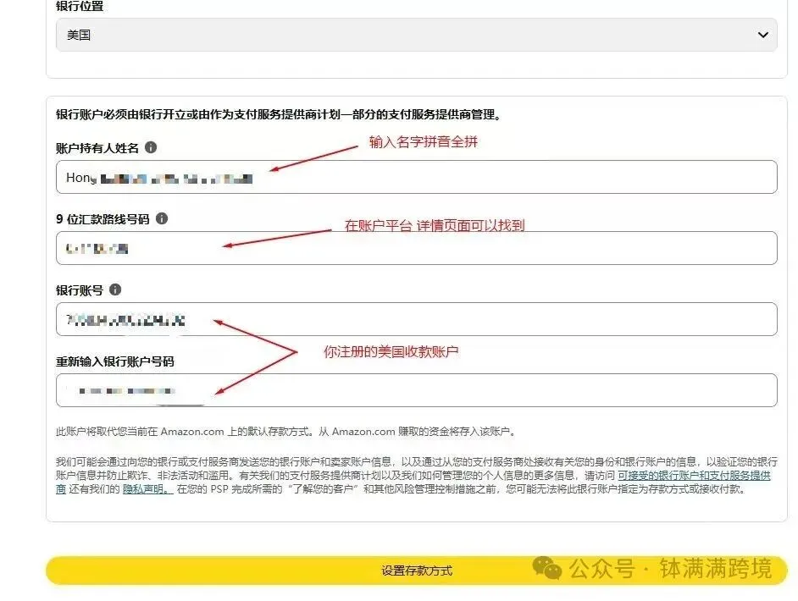Click the 设置存款方式 yellow button
Screen dimensions: 798x601
[x=415, y=571]
